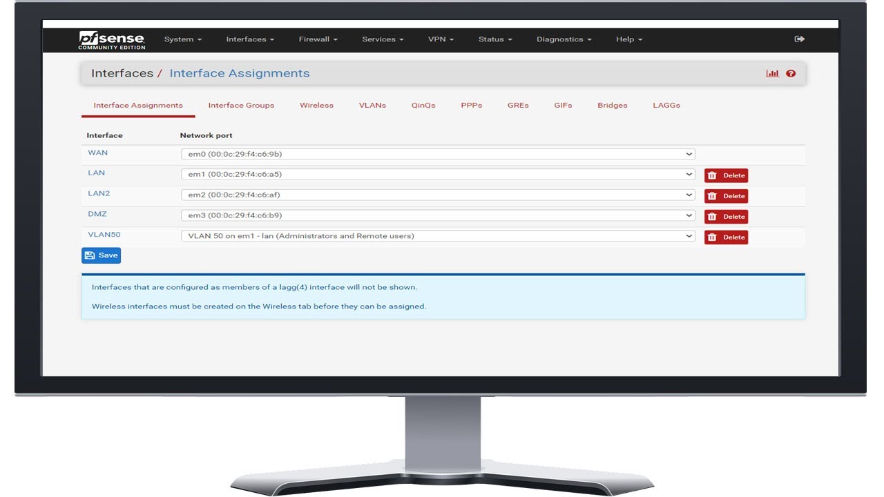Image resolution: width=884 pixels, height=497 pixels.
Task: Switch to the Wireless tab
Action: [x=316, y=106]
